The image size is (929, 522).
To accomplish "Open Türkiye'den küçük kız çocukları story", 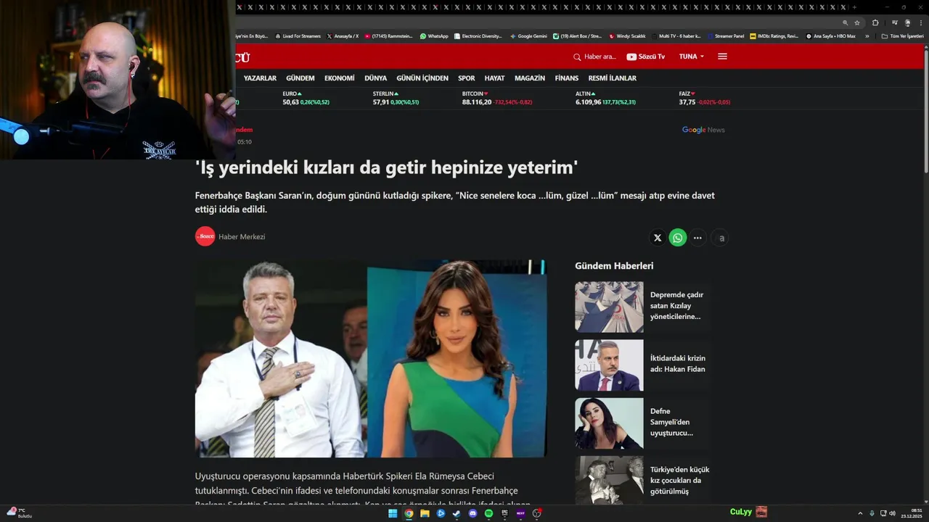I will [642, 481].
